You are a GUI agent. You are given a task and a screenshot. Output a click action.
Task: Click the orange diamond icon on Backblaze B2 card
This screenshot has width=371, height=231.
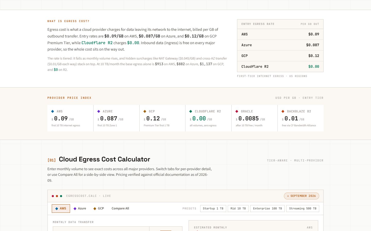pyautogui.click(x=283, y=111)
